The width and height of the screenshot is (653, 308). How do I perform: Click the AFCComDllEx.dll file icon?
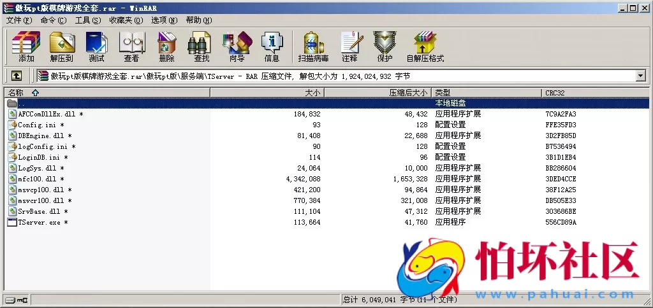click(13, 114)
